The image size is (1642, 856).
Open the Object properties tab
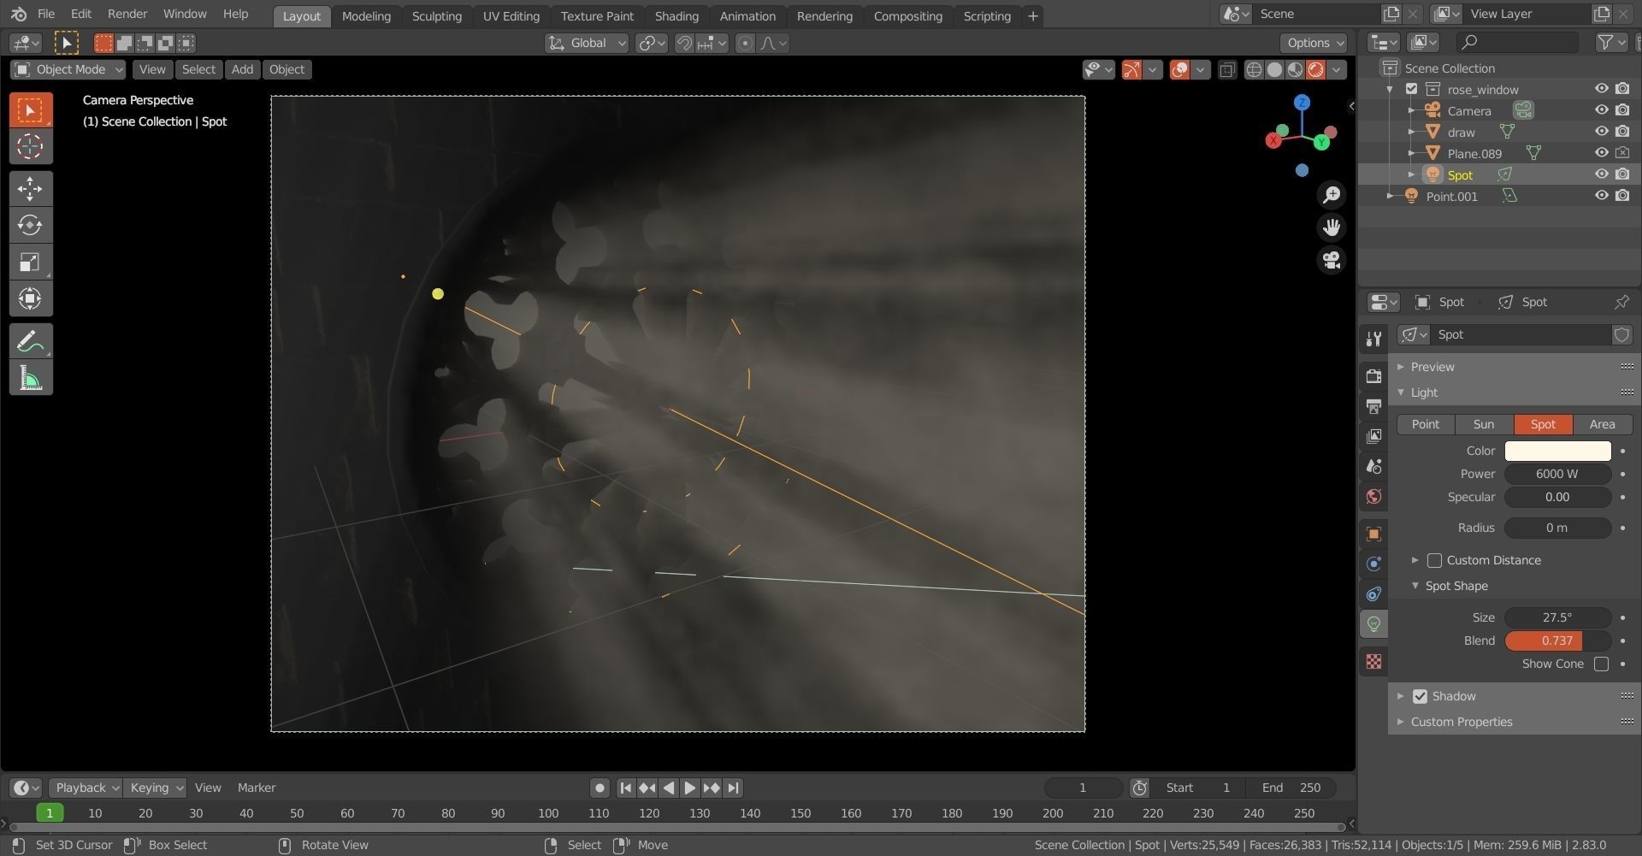pyautogui.click(x=1374, y=534)
